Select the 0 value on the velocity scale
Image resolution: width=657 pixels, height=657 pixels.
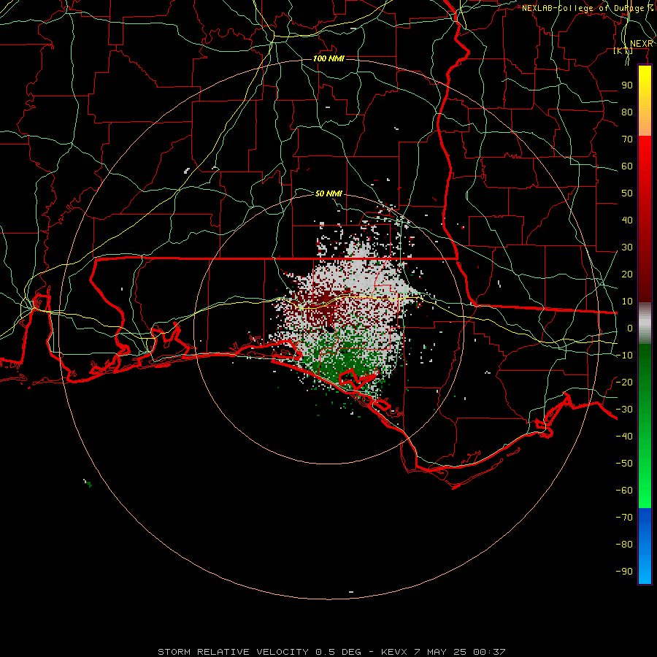[x=630, y=328]
